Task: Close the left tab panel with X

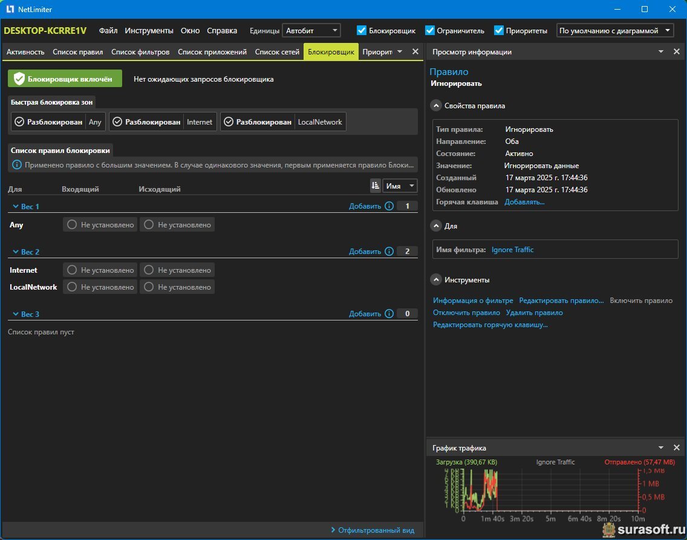Action: pyautogui.click(x=415, y=51)
